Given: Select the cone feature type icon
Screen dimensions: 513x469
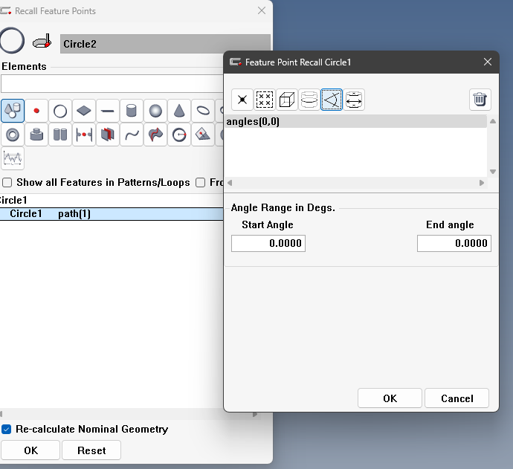Looking at the screenshot, I should pos(179,111).
